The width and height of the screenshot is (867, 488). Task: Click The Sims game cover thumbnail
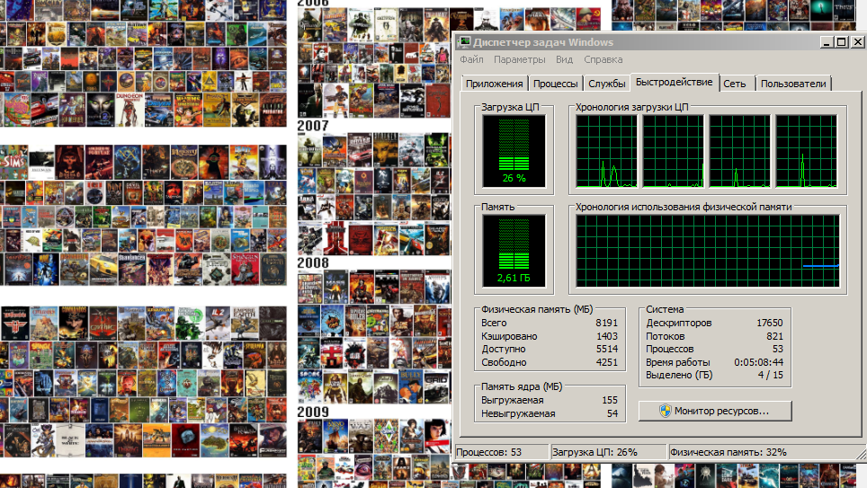click(13, 160)
